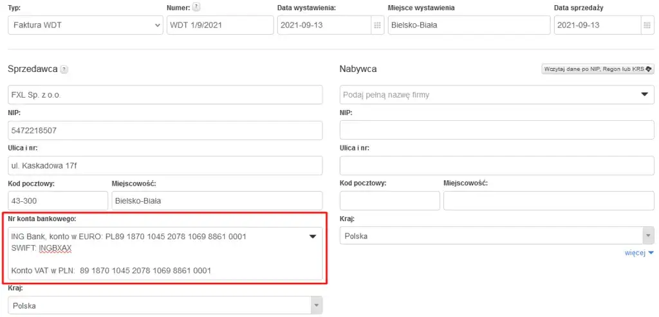Click the buyer company name field
Image resolution: width=659 pixels, height=317 pixels.
[497, 95]
